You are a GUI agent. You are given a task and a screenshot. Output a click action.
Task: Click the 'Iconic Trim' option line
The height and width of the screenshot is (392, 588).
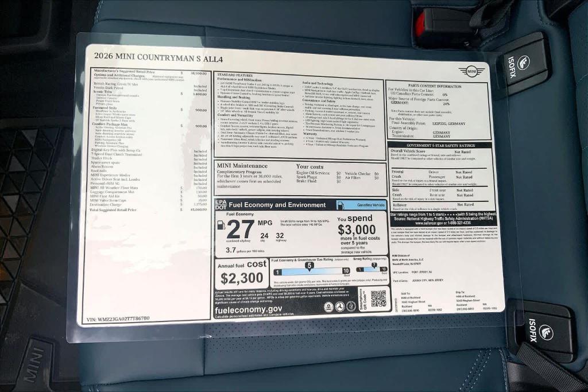[102, 91]
